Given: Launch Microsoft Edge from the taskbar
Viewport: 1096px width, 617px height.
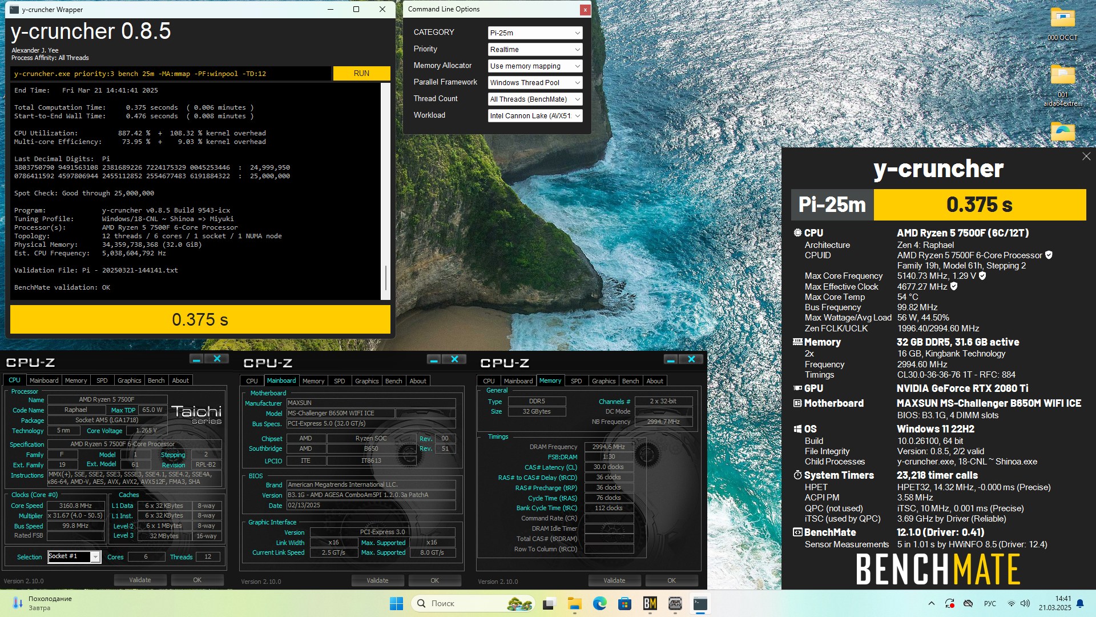Looking at the screenshot, I should click(599, 603).
